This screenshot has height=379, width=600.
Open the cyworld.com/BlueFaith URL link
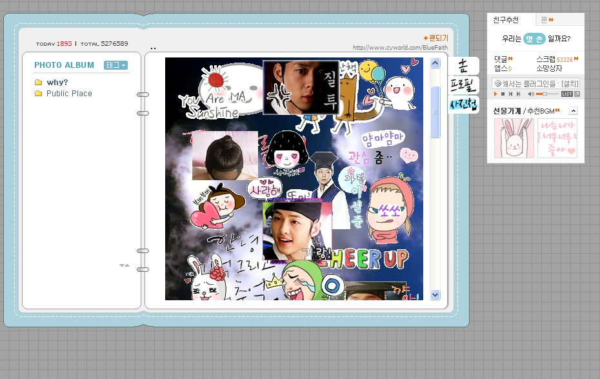click(400, 48)
